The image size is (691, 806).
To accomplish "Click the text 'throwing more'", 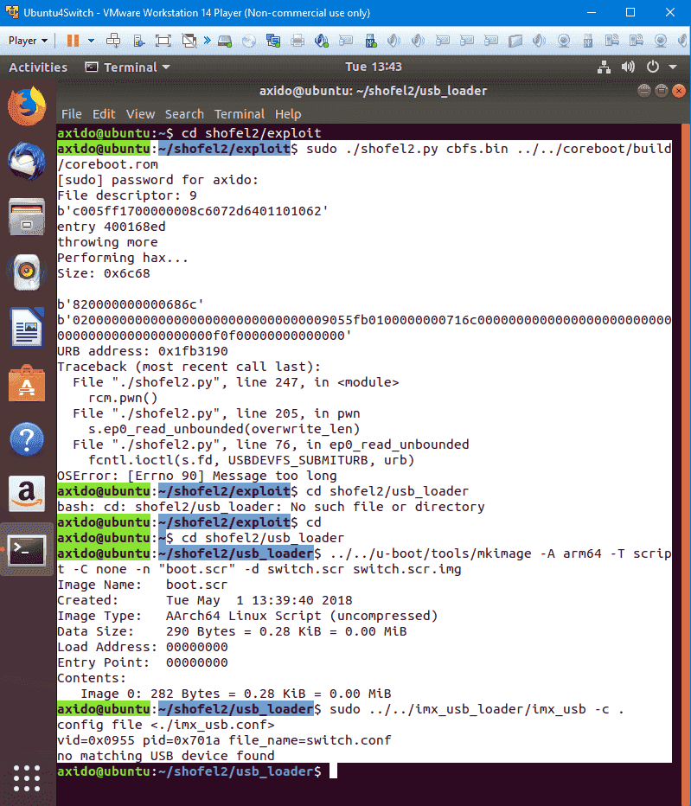I will coord(107,242).
